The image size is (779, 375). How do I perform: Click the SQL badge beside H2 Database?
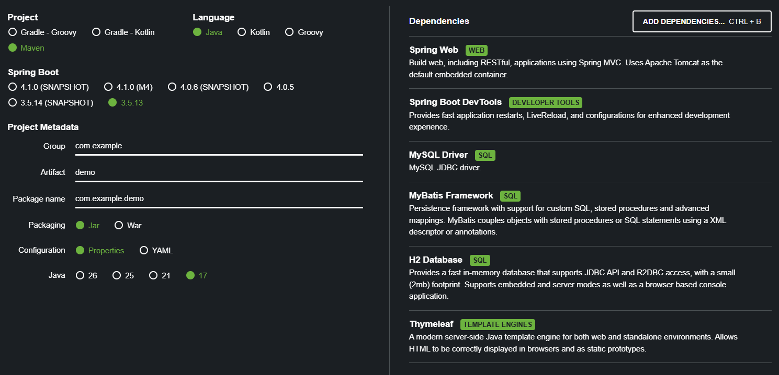[480, 260]
